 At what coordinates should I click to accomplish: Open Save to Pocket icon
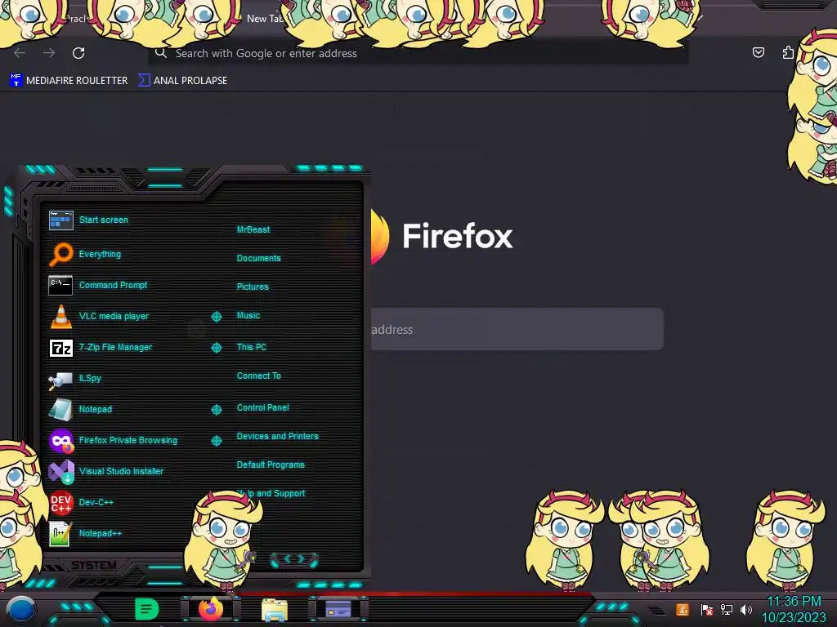758,52
